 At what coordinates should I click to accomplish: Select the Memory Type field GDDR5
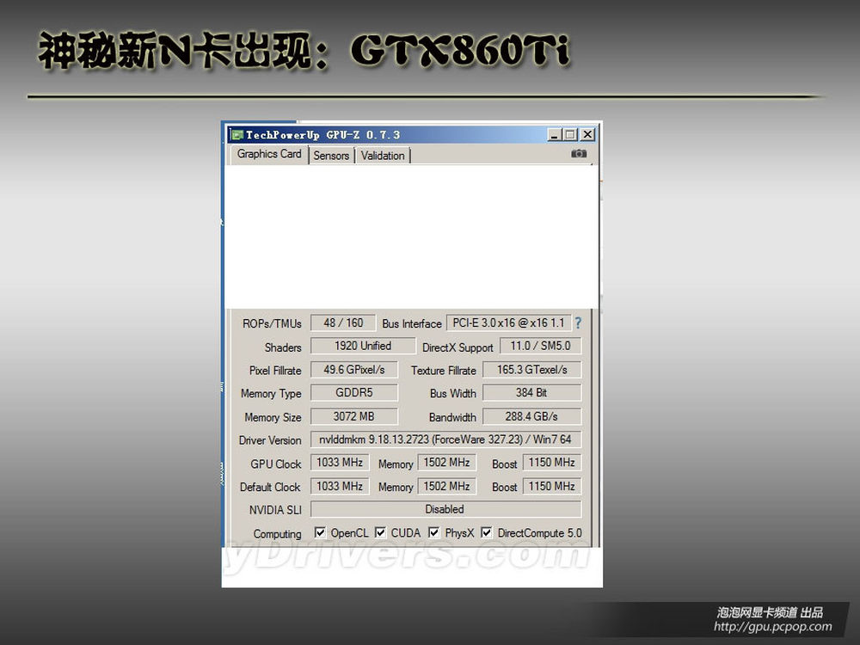[353, 393]
